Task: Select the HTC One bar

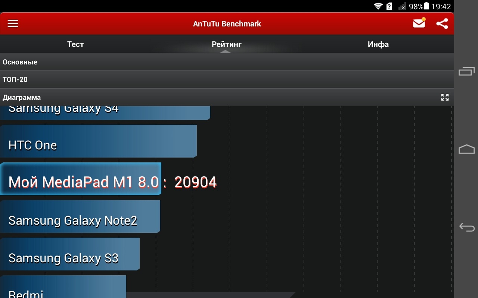Action: [98, 142]
